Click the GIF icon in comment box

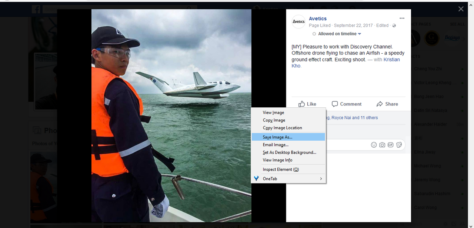390,145
